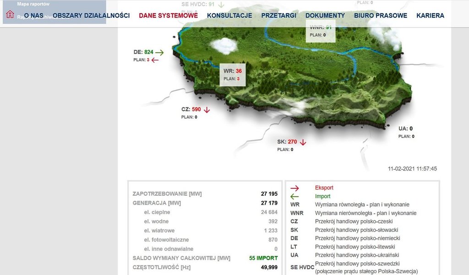Click the WR 36 exchange box on the map
Viewport: 469px width, 275px height.
click(x=233, y=74)
